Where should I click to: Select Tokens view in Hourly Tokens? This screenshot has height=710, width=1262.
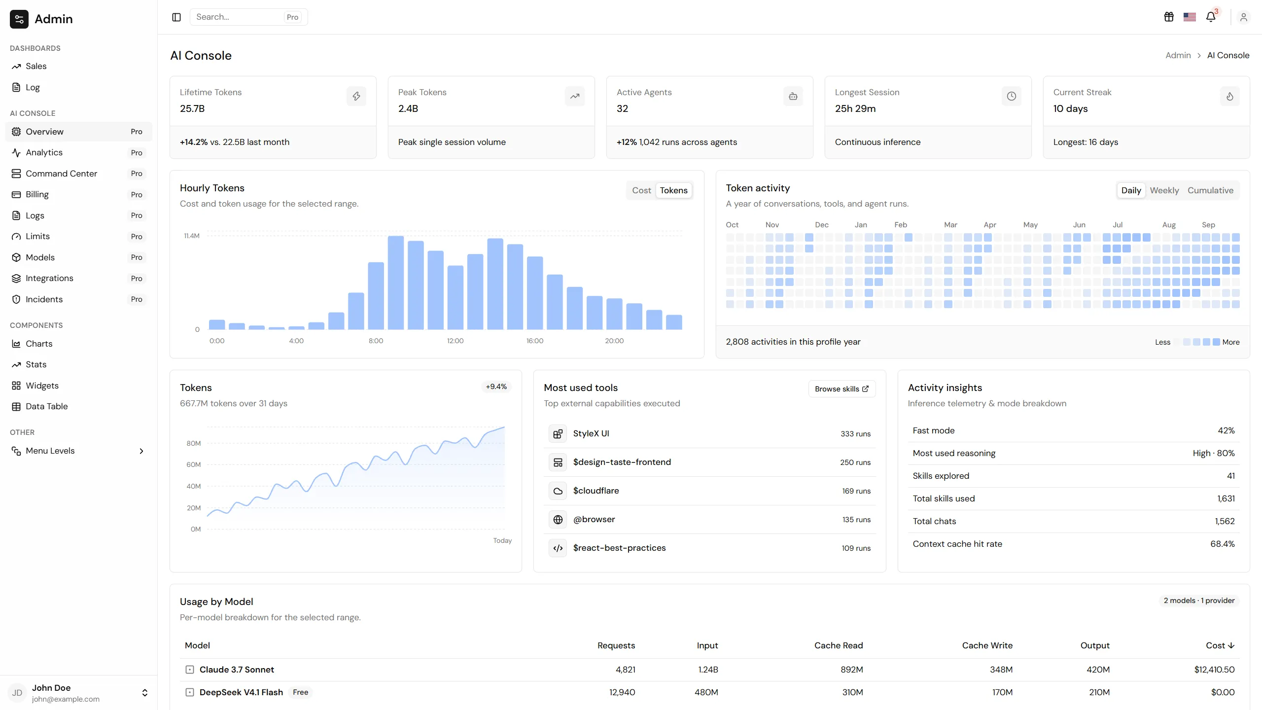[673, 190]
